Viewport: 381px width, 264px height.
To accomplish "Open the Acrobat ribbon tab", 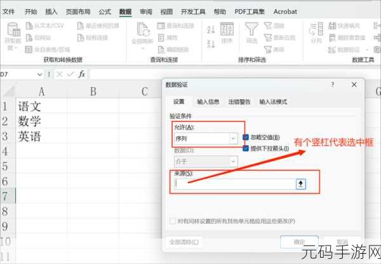I will [x=285, y=11].
